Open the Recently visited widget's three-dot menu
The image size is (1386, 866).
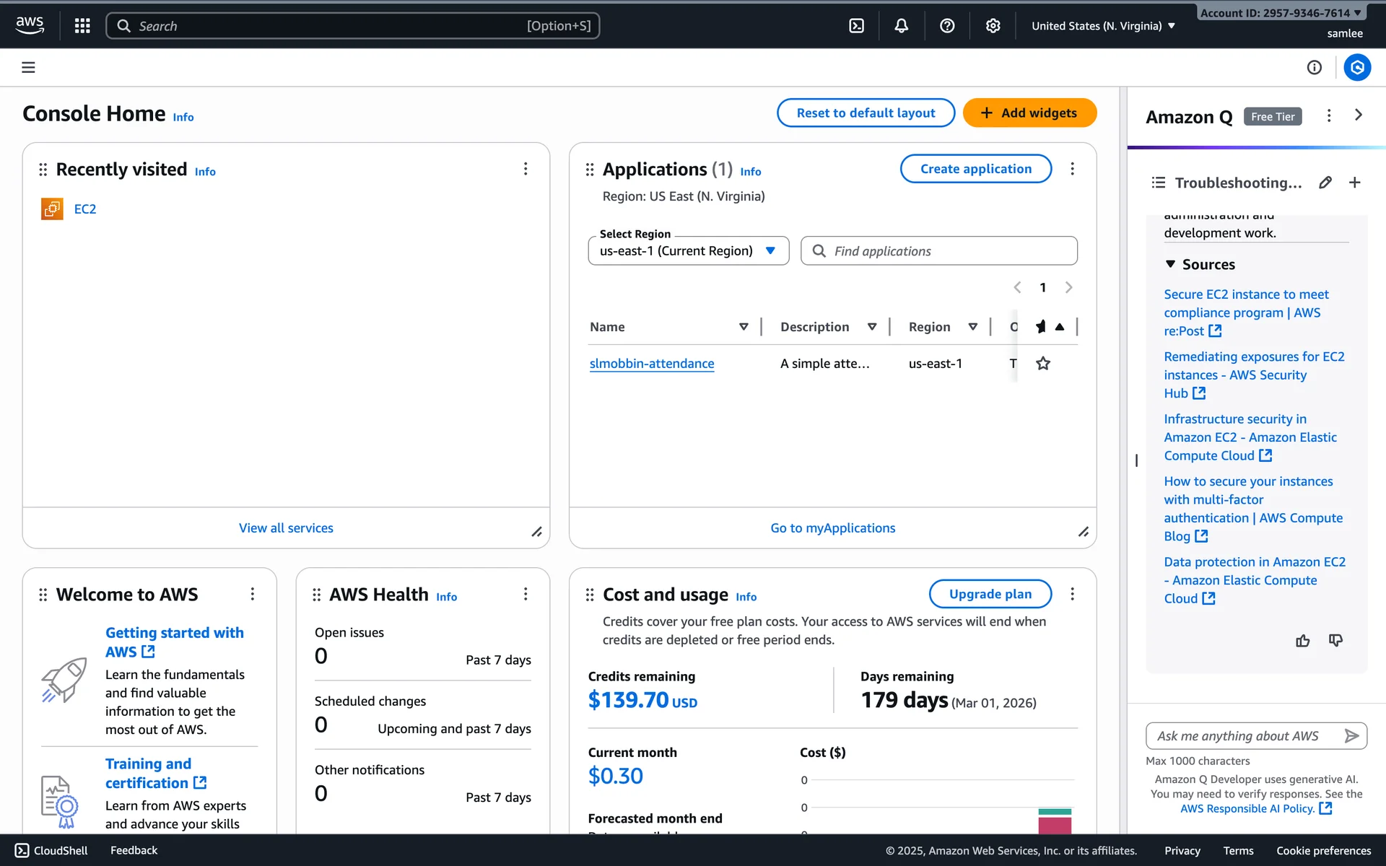pos(526,169)
